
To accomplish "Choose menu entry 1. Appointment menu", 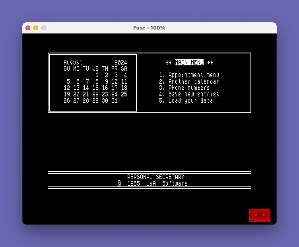I will (x=189, y=75).
